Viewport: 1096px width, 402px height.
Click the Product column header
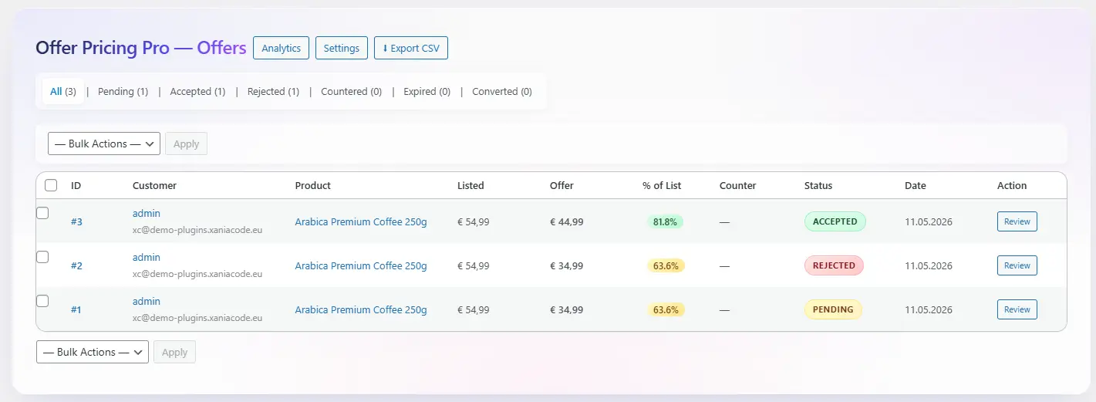coord(313,185)
